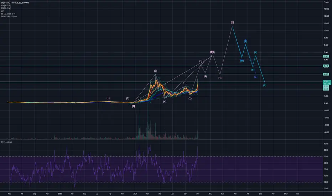Image resolution: width=332 pixels, height=196 pixels.
Task: Click the 70.00 level on RSI scale
Action: coord(326,156)
